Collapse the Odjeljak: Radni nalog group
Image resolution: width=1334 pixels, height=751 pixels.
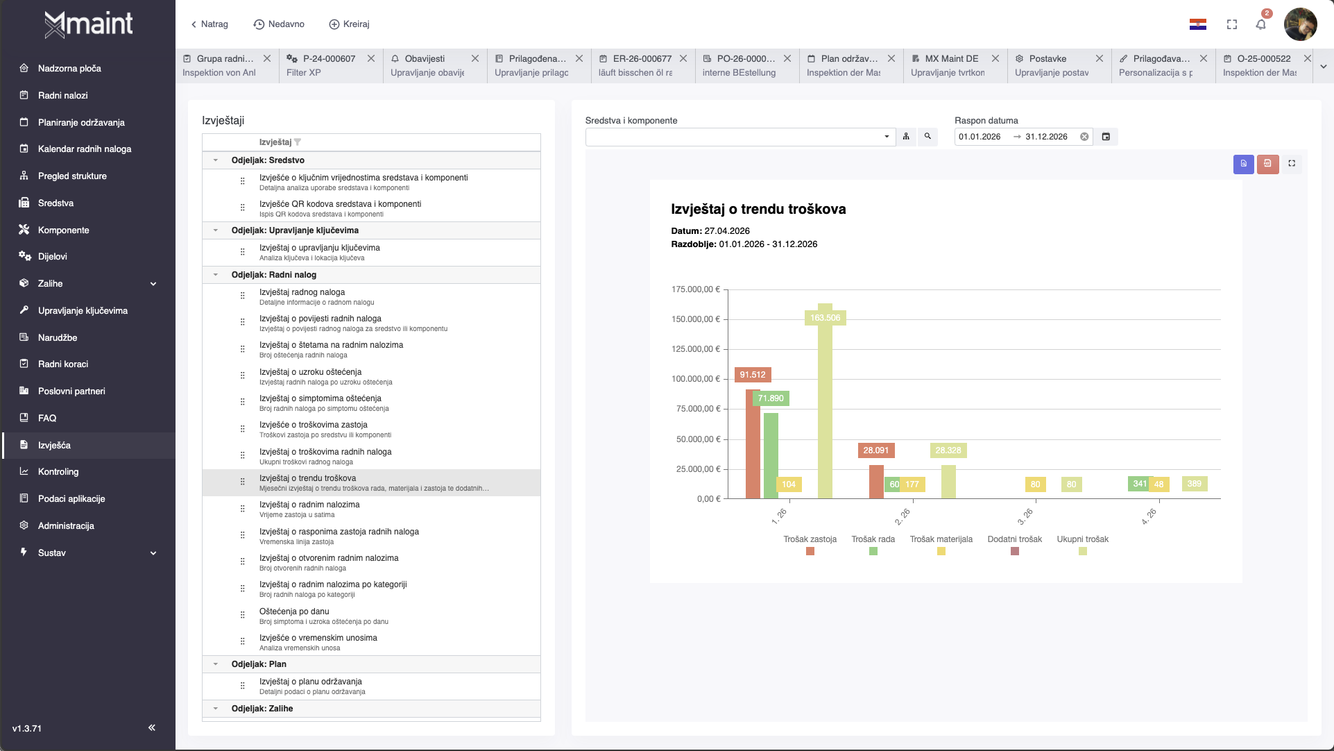[216, 275]
